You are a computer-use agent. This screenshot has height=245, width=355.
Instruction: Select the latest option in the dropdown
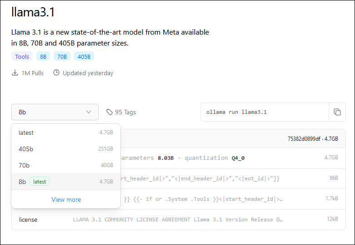[66, 133]
